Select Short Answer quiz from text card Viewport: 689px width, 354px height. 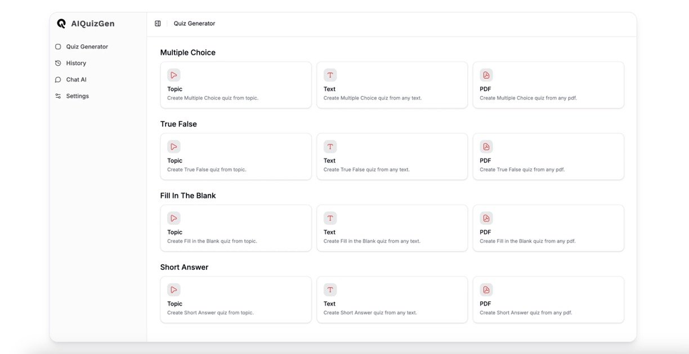392,299
